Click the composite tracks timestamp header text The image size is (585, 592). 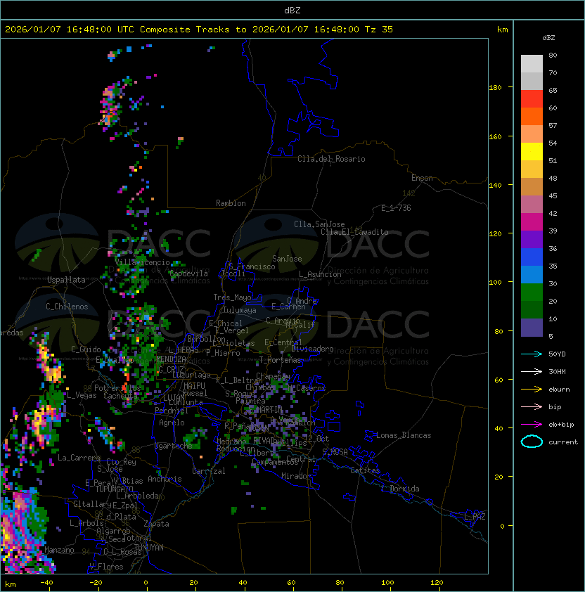point(199,30)
